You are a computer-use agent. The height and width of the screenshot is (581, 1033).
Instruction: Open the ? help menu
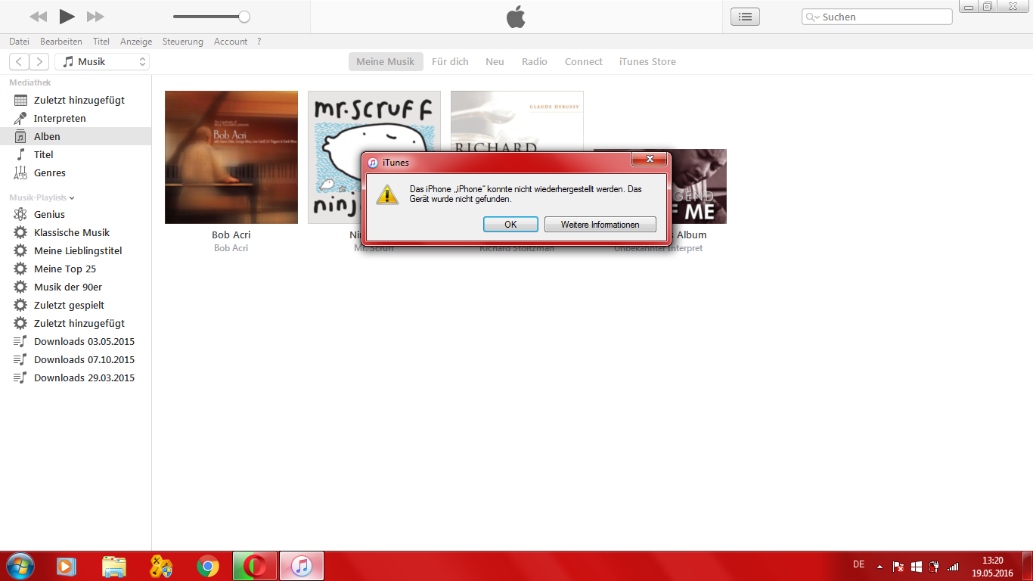tap(259, 42)
